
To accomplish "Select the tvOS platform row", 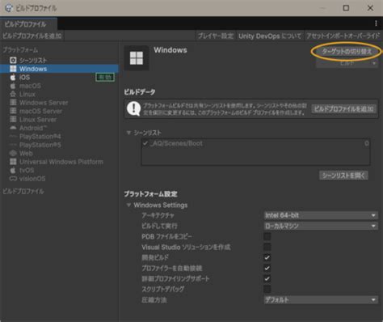I will coord(59,170).
